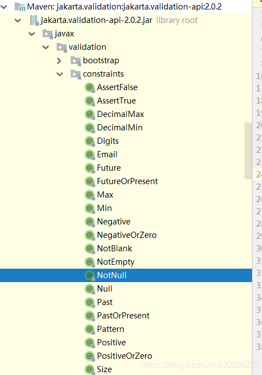Click the annotation icon beside NotEmpty
262x375 pixels.
90,262
